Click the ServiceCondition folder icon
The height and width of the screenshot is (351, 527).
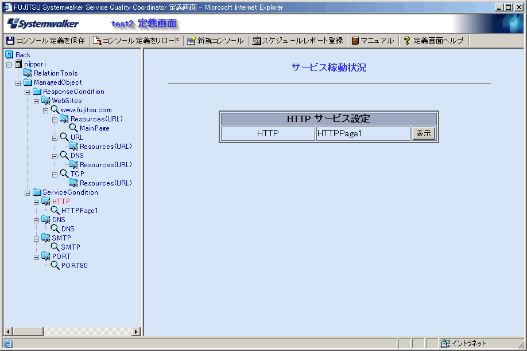pos(37,192)
